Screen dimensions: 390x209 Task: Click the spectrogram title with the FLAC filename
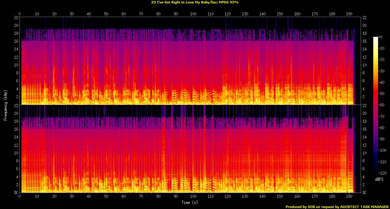point(195,2)
